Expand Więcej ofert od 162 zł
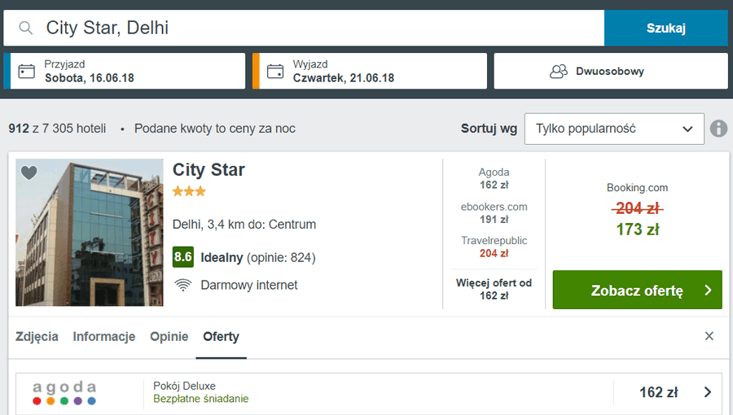733x415 pixels. [494, 289]
